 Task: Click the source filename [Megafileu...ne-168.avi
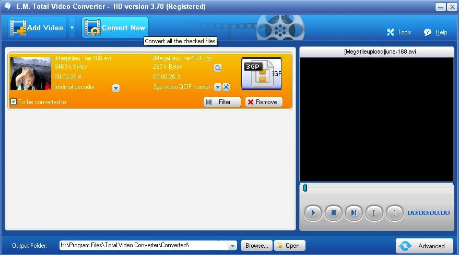click(x=83, y=58)
